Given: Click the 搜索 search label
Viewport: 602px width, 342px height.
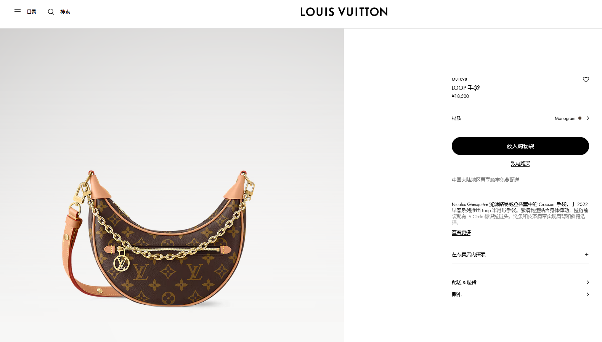Looking at the screenshot, I should click(x=65, y=12).
